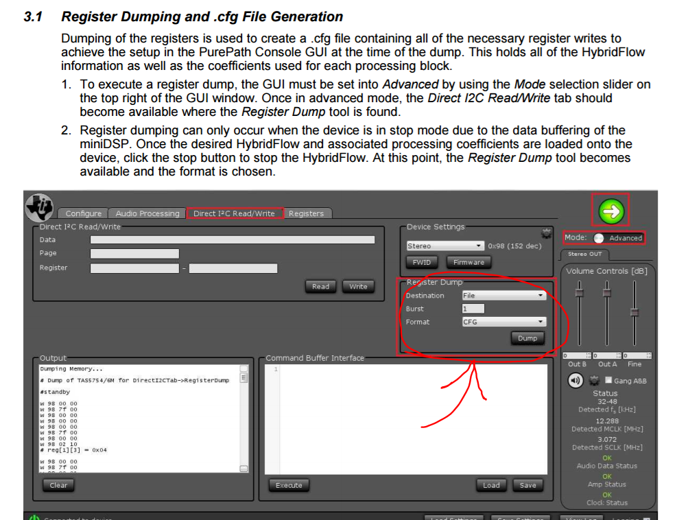Open the Format CFG dropdown
The width and height of the screenshot is (677, 520).
503,322
